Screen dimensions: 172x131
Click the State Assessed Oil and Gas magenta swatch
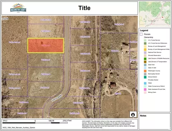point(145,89)
